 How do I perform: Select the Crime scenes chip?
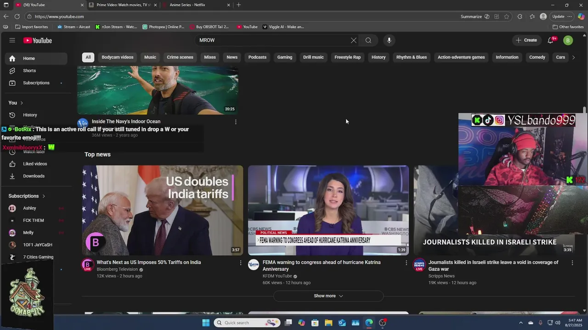click(x=180, y=57)
